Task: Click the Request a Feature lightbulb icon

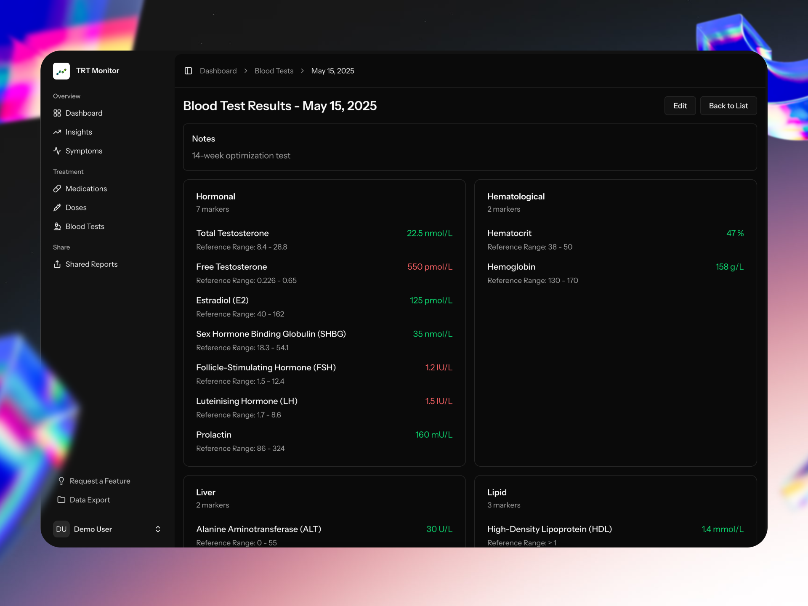Action: (61, 481)
